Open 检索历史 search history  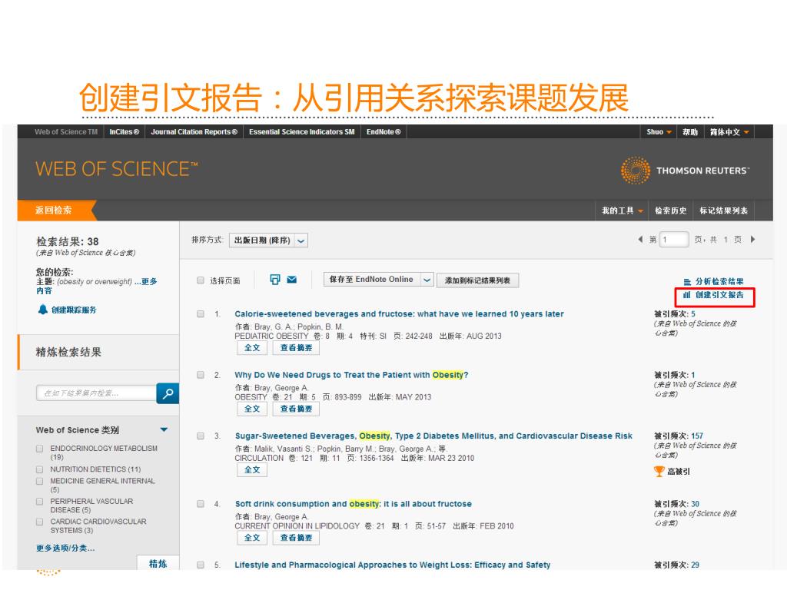click(670, 210)
